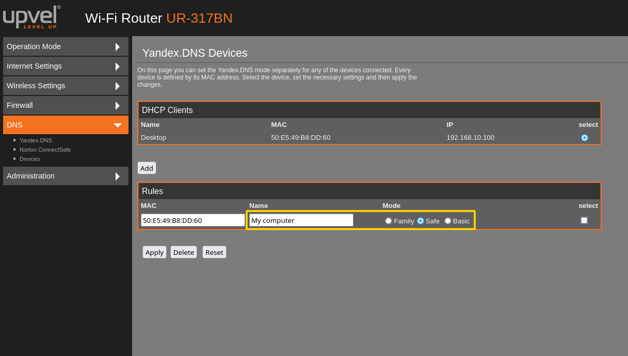
Task: Collapse the DNS section arrow
Action: [x=118, y=125]
